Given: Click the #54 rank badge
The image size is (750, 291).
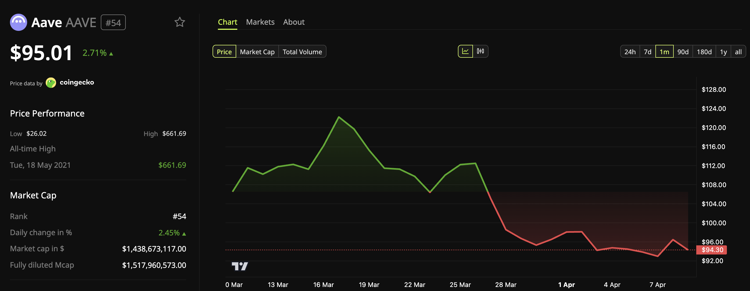Looking at the screenshot, I should click(113, 22).
